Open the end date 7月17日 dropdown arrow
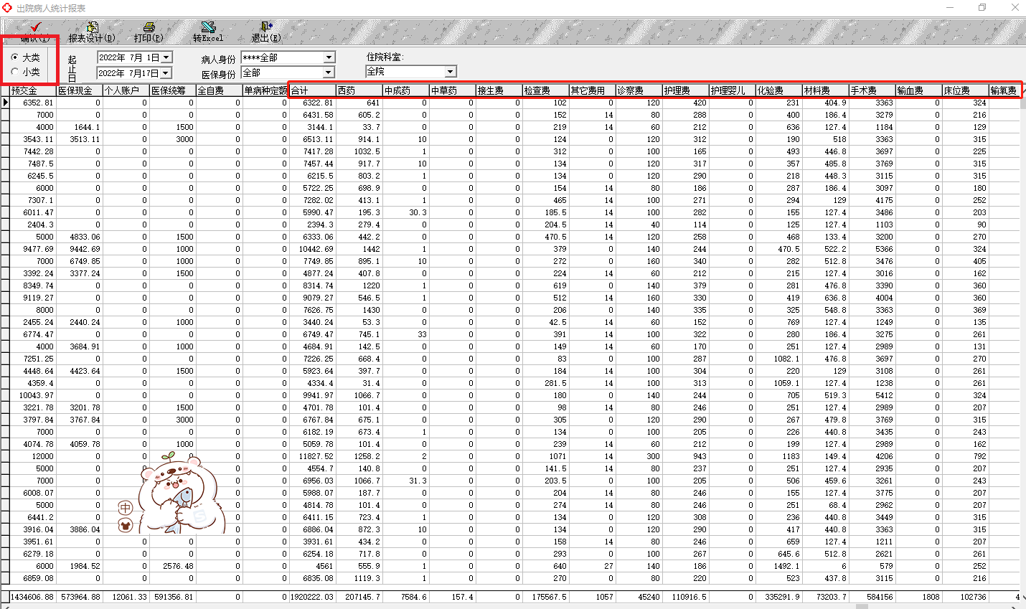Screen dimensions: 1026x609 166,73
